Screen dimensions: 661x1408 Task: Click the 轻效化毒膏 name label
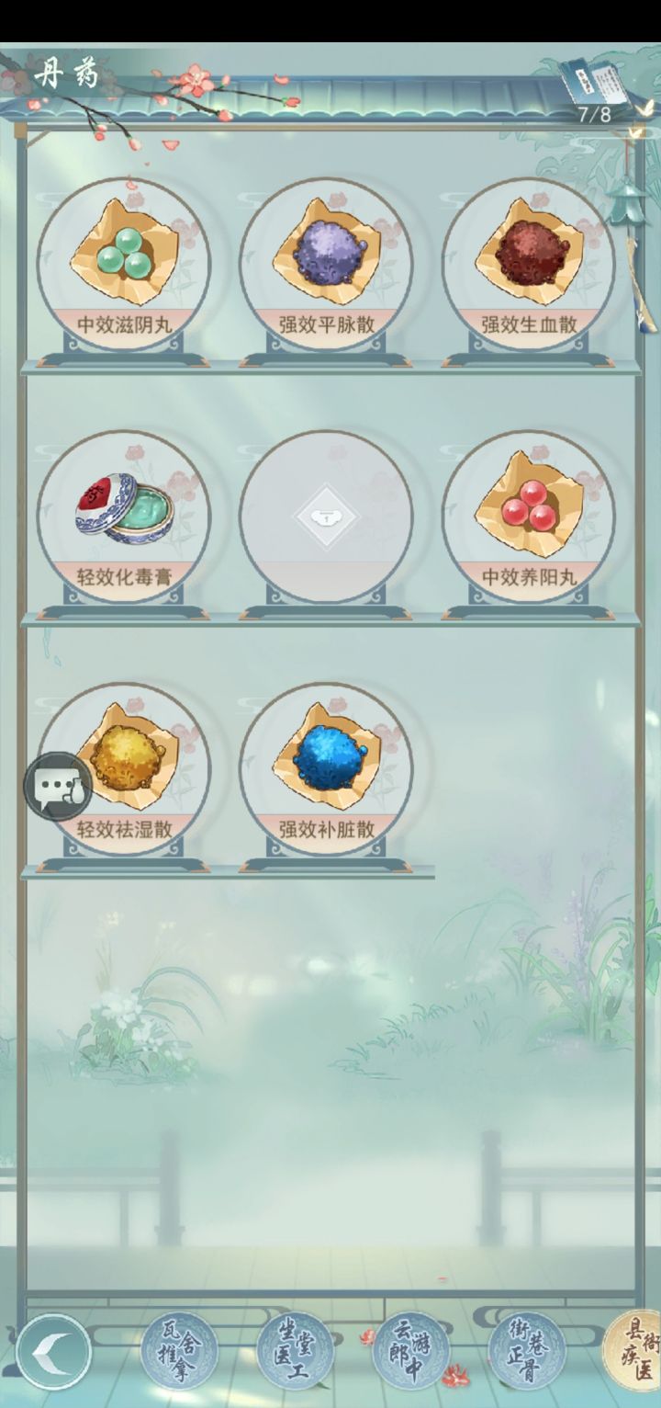click(x=124, y=576)
